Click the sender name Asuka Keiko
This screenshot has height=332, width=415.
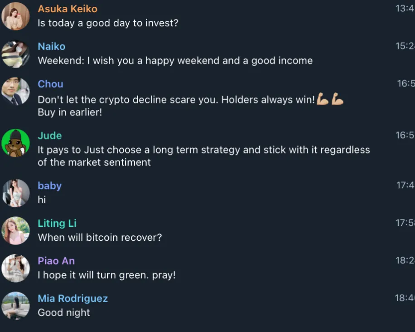pos(68,9)
